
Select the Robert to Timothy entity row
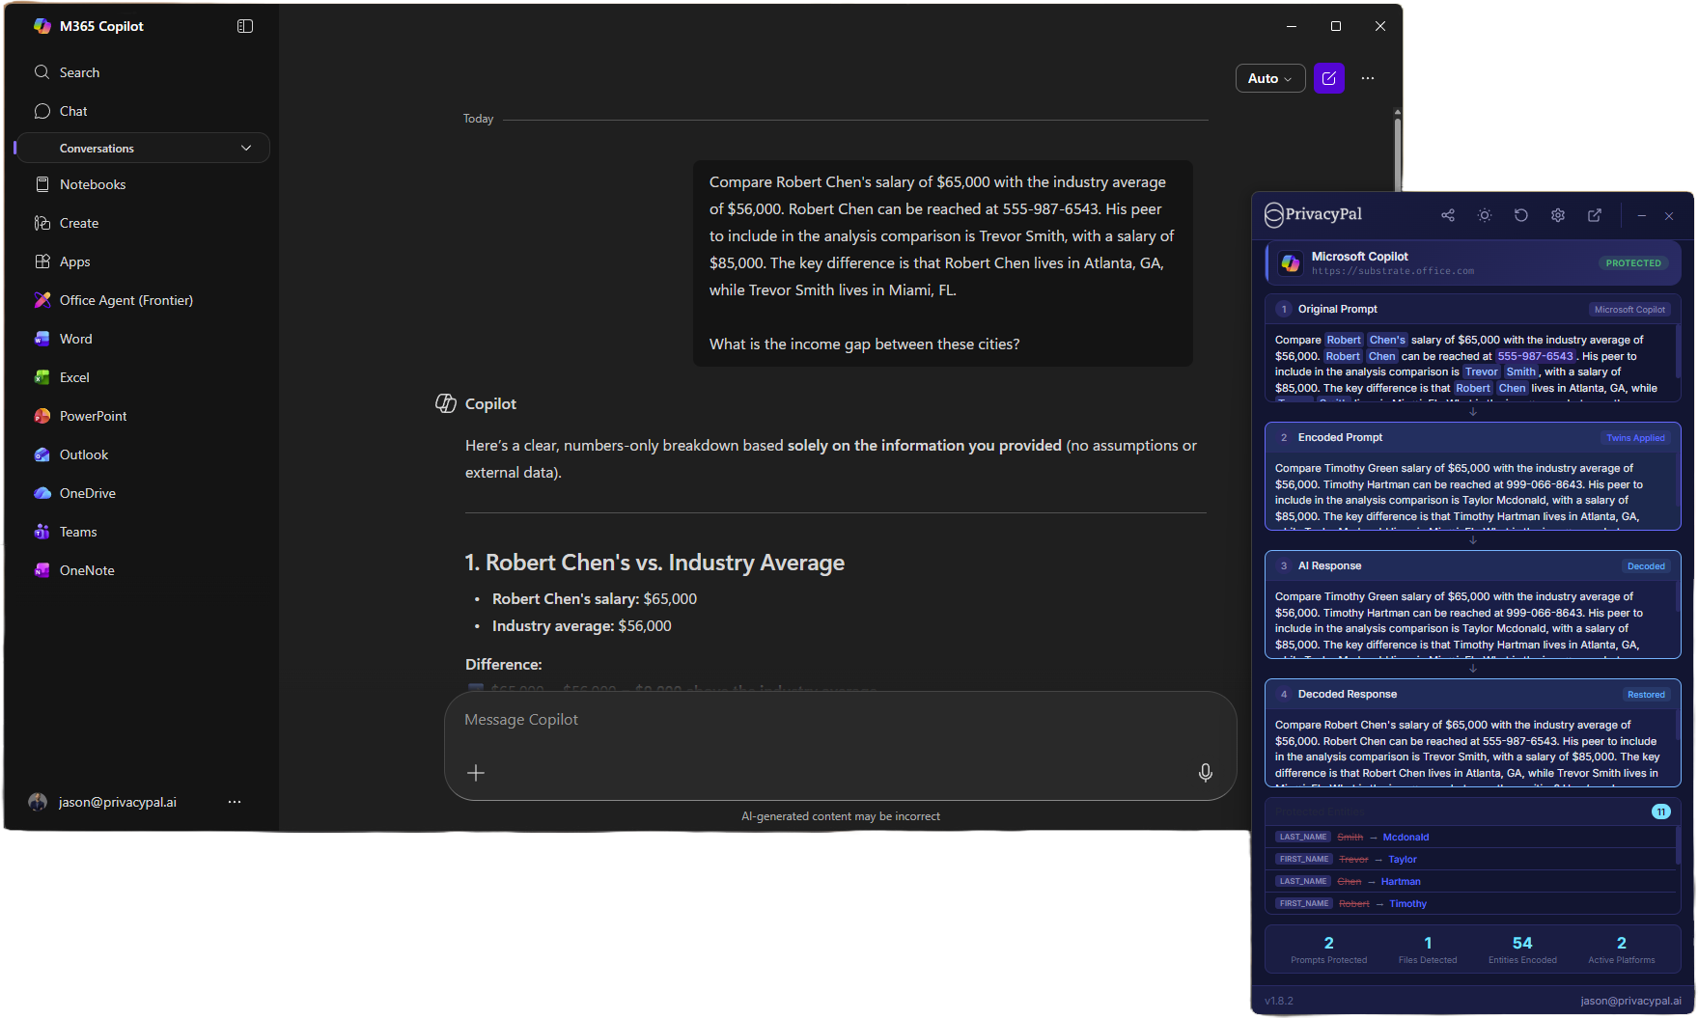(1471, 904)
